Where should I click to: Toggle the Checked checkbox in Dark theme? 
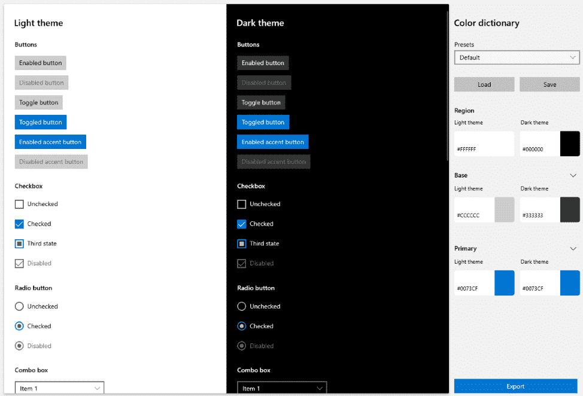pyautogui.click(x=242, y=224)
